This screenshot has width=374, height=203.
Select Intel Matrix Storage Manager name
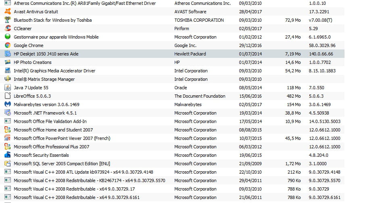(44, 79)
